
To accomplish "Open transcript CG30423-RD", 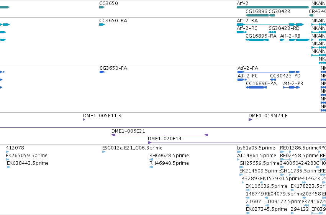I will [272, 32].
